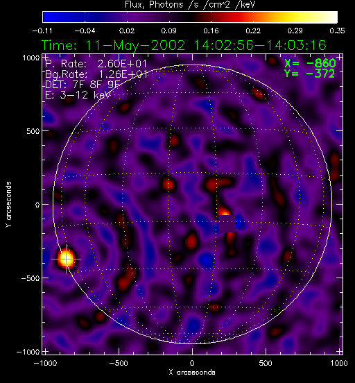Click the 0 tick label on X axis

click(192, 363)
